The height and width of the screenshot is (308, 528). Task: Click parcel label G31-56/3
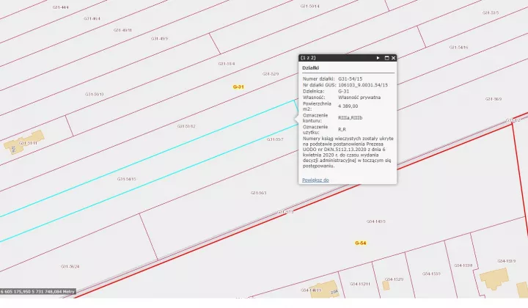(258, 193)
